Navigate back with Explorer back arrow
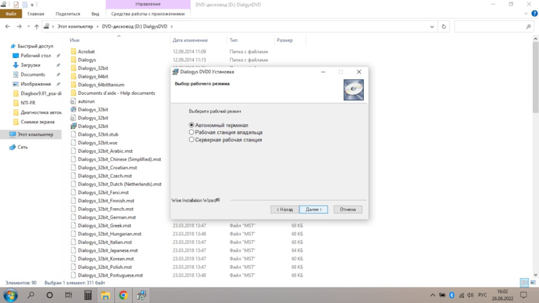 [x=7, y=26]
